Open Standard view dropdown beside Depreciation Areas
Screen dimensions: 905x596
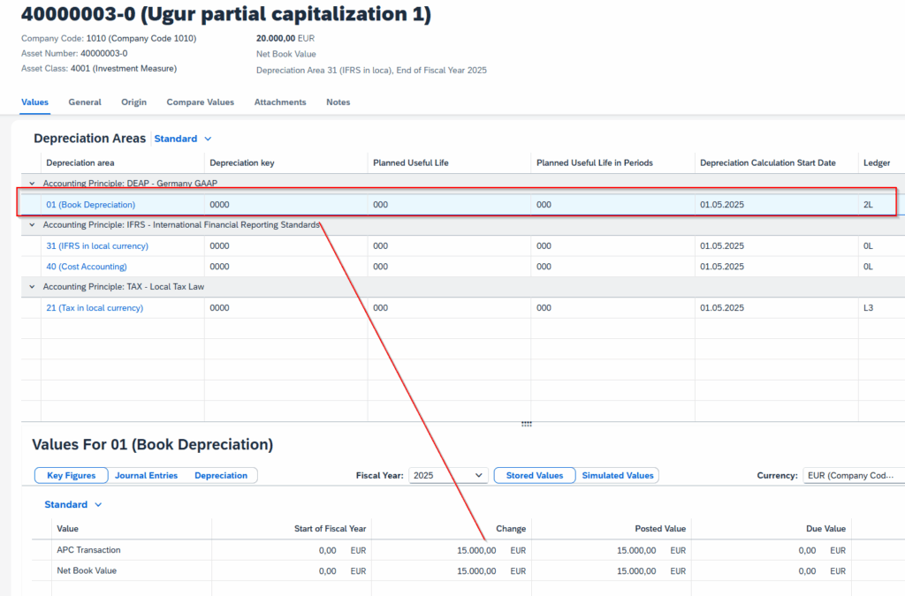pos(183,139)
